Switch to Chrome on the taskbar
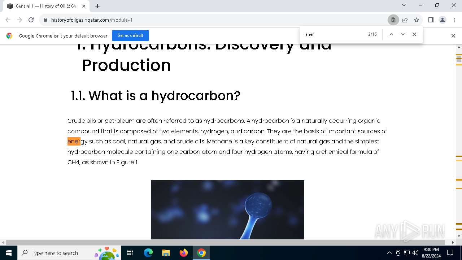Viewport: 462px width, 260px height. pos(201,253)
